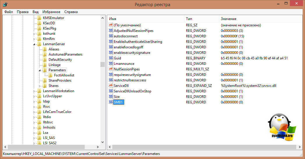
Task: Expand the LanmanWorkstation tree node
Action: click(x=35, y=91)
